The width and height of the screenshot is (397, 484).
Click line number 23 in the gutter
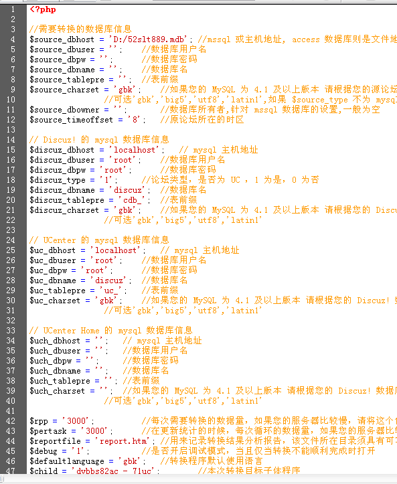click(x=11, y=230)
